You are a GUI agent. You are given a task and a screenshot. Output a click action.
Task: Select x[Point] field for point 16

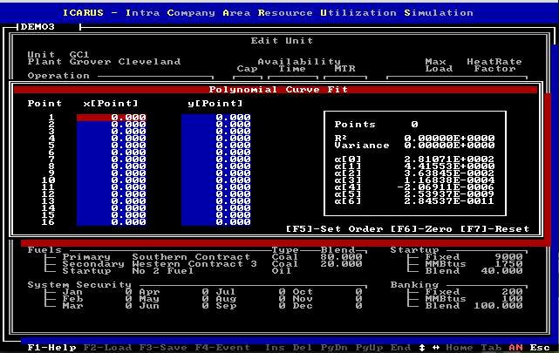pyautogui.click(x=112, y=221)
